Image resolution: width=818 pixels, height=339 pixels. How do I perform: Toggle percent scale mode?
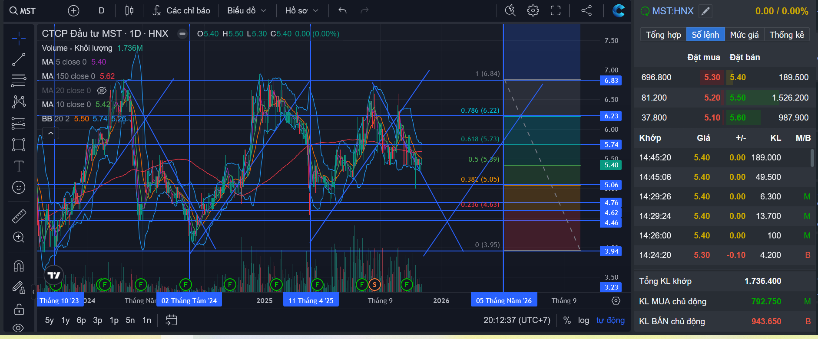567,320
